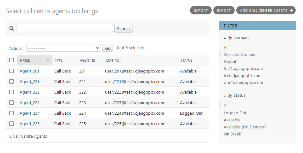Tick the checkbox beside Agent_222

pos(11,92)
